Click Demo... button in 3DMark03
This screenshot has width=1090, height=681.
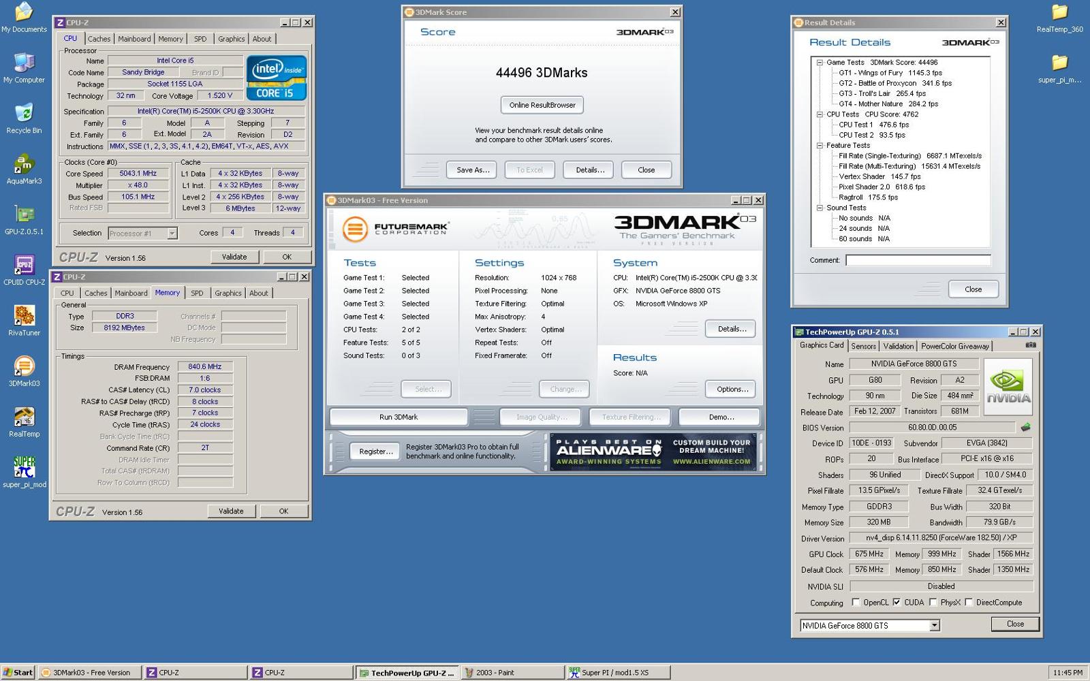click(x=721, y=417)
